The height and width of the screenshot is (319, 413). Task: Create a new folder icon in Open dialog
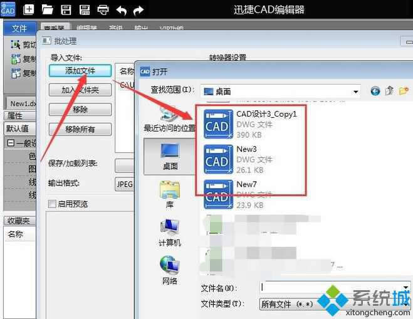coord(404,91)
